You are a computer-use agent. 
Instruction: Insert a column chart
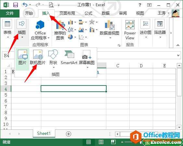(71, 22)
